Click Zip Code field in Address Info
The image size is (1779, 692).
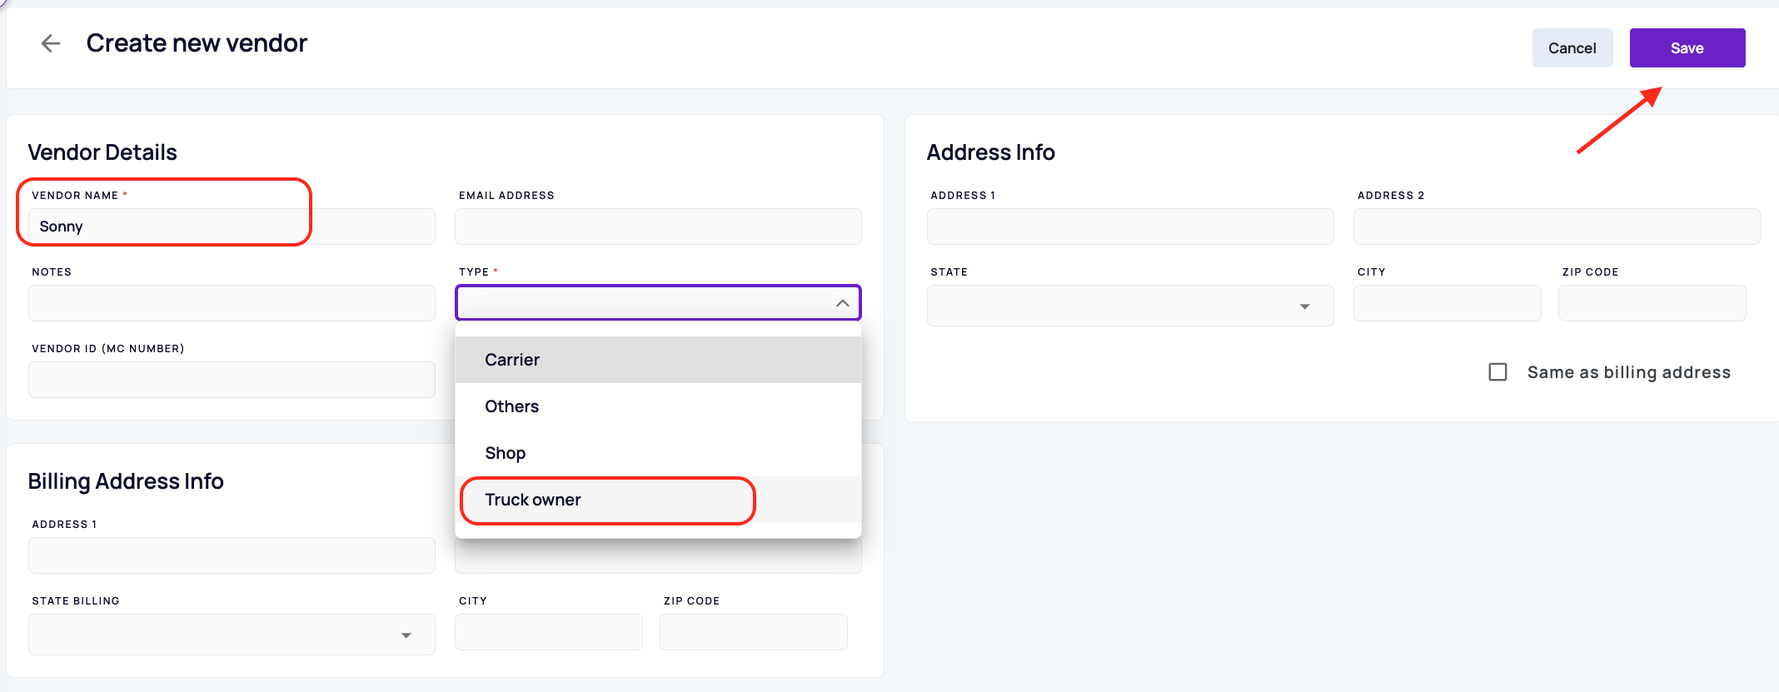[1652, 303]
